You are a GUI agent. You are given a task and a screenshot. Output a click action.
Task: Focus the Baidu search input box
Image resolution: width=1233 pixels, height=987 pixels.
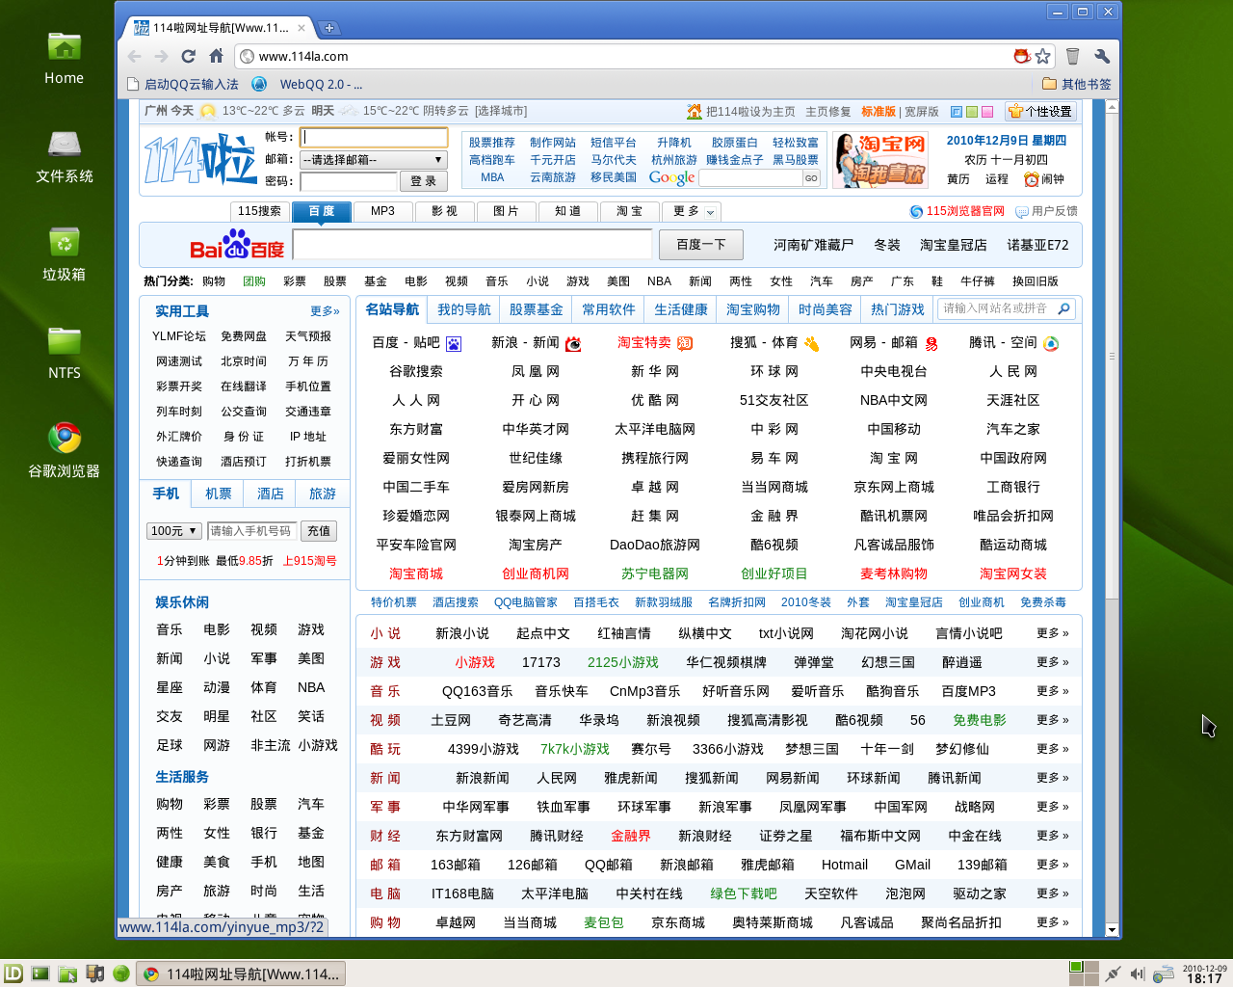tap(472, 245)
